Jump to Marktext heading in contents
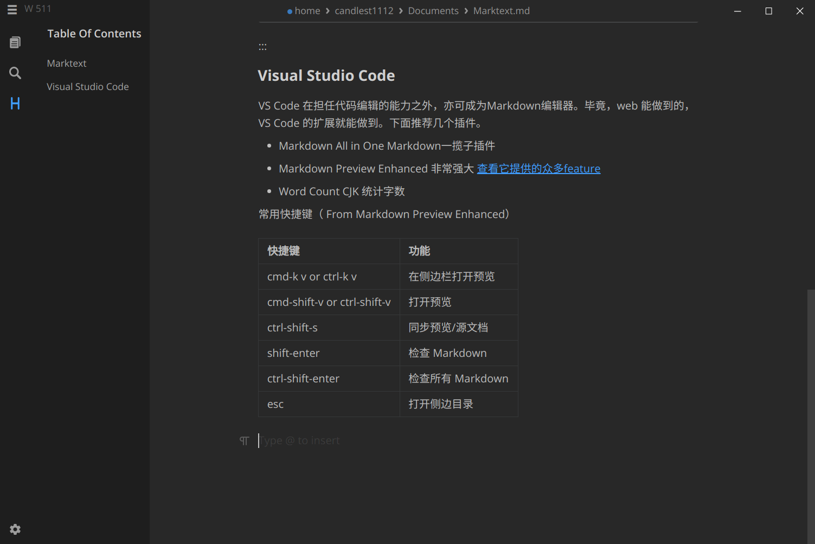 point(67,63)
